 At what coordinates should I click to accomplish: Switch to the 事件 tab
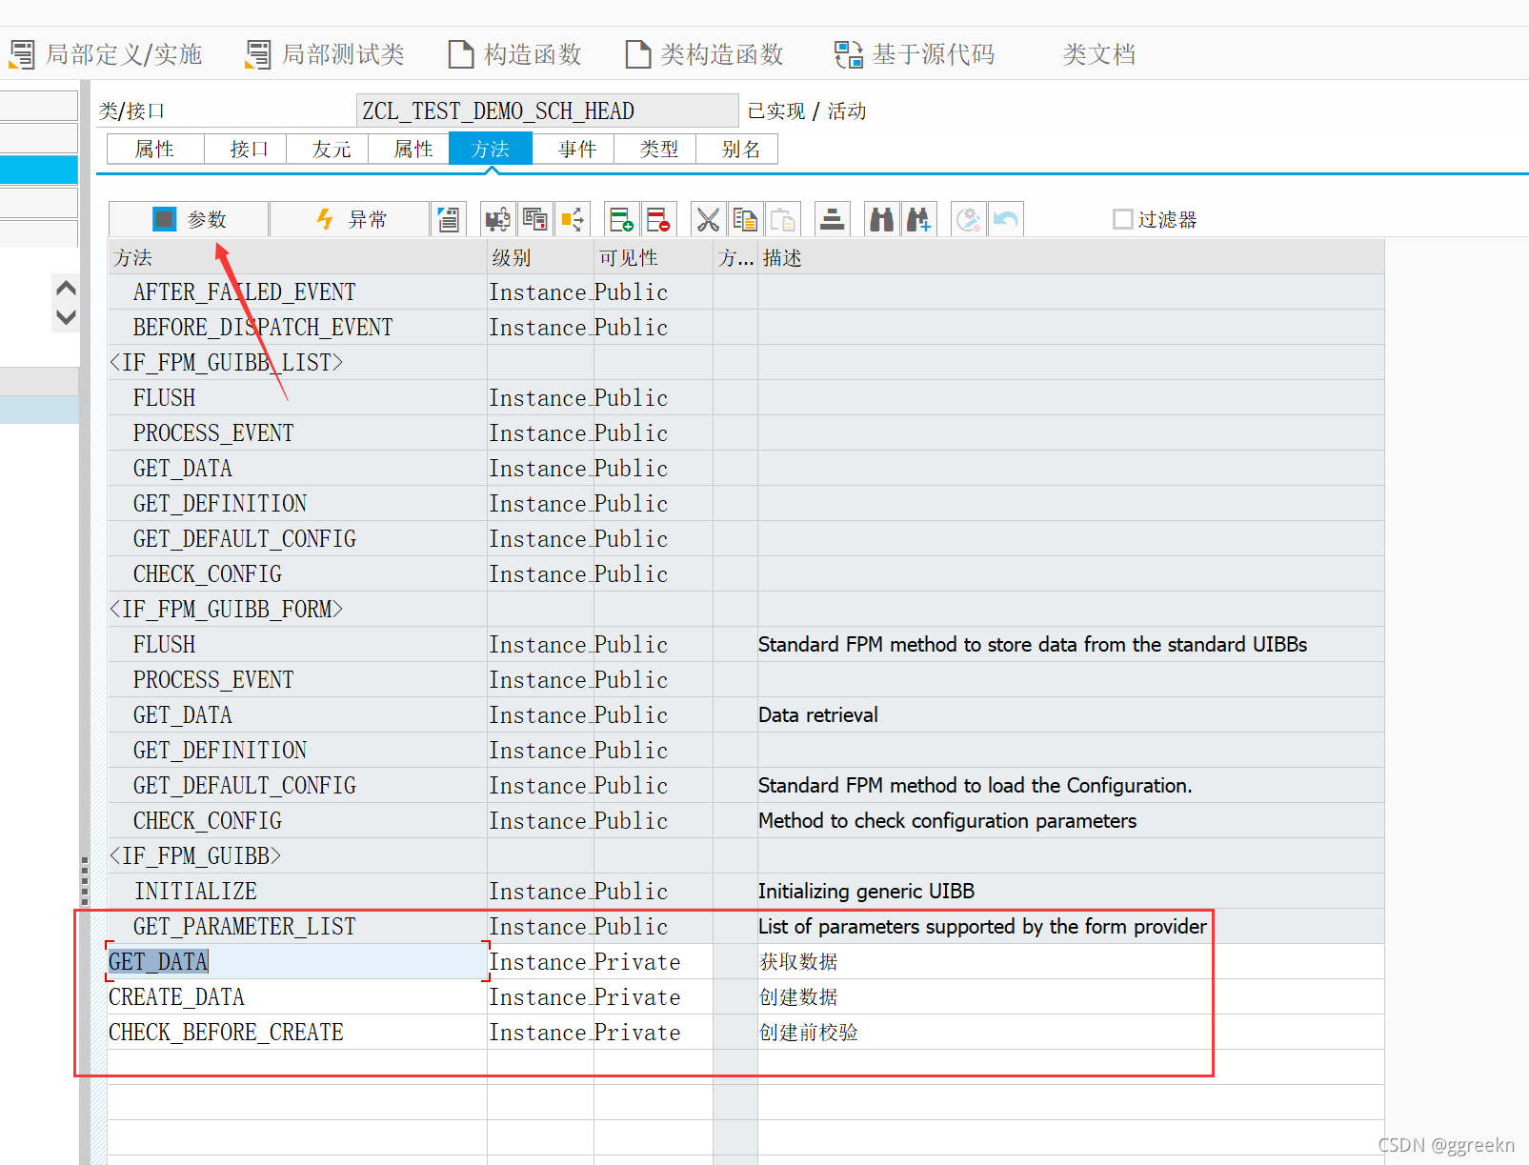[573, 150]
